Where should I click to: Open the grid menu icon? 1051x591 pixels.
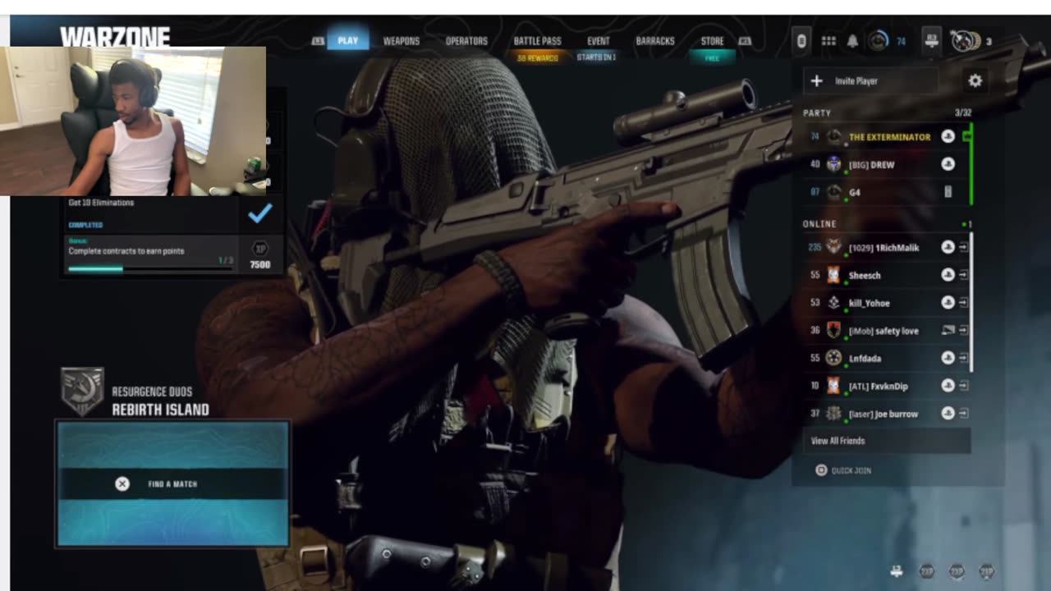tap(828, 41)
